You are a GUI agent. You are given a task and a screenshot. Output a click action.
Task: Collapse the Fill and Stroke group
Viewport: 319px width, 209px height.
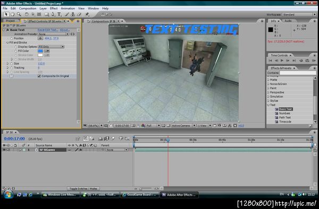click(7, 42)
